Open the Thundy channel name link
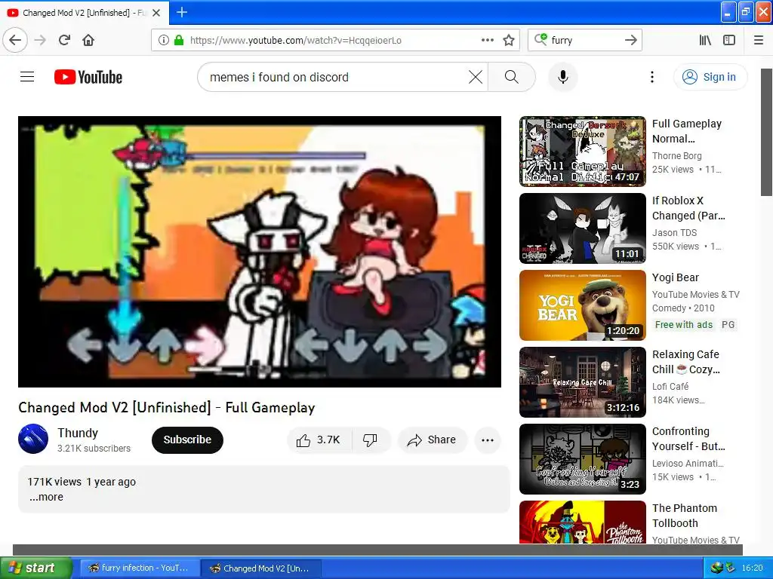 (78, 433)
